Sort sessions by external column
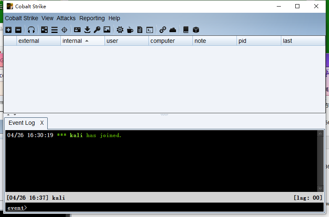 click(39, 41)
